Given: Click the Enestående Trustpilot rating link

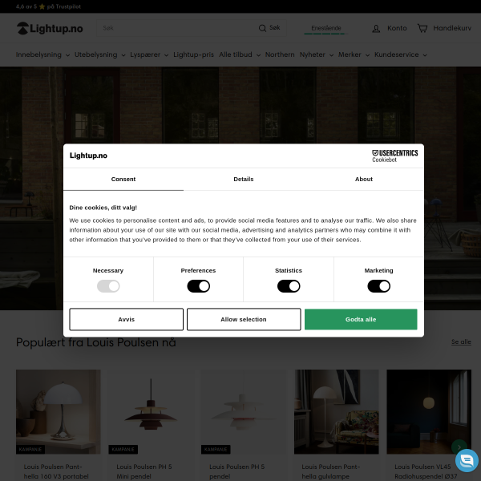Looking at the screenshot, I should pos(326,28).
